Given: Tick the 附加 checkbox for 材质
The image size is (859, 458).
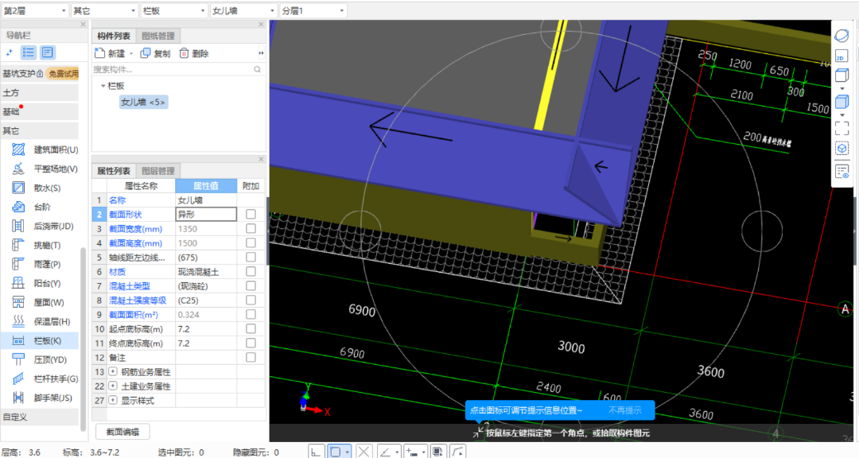Looking at the screenshot, I should 251,271.
